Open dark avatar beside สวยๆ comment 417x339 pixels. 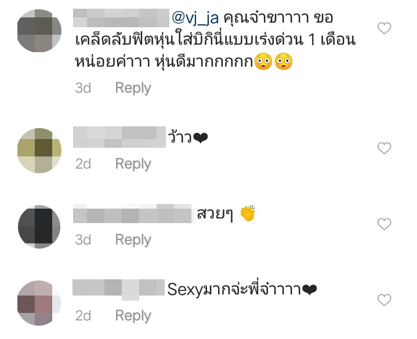39,227
